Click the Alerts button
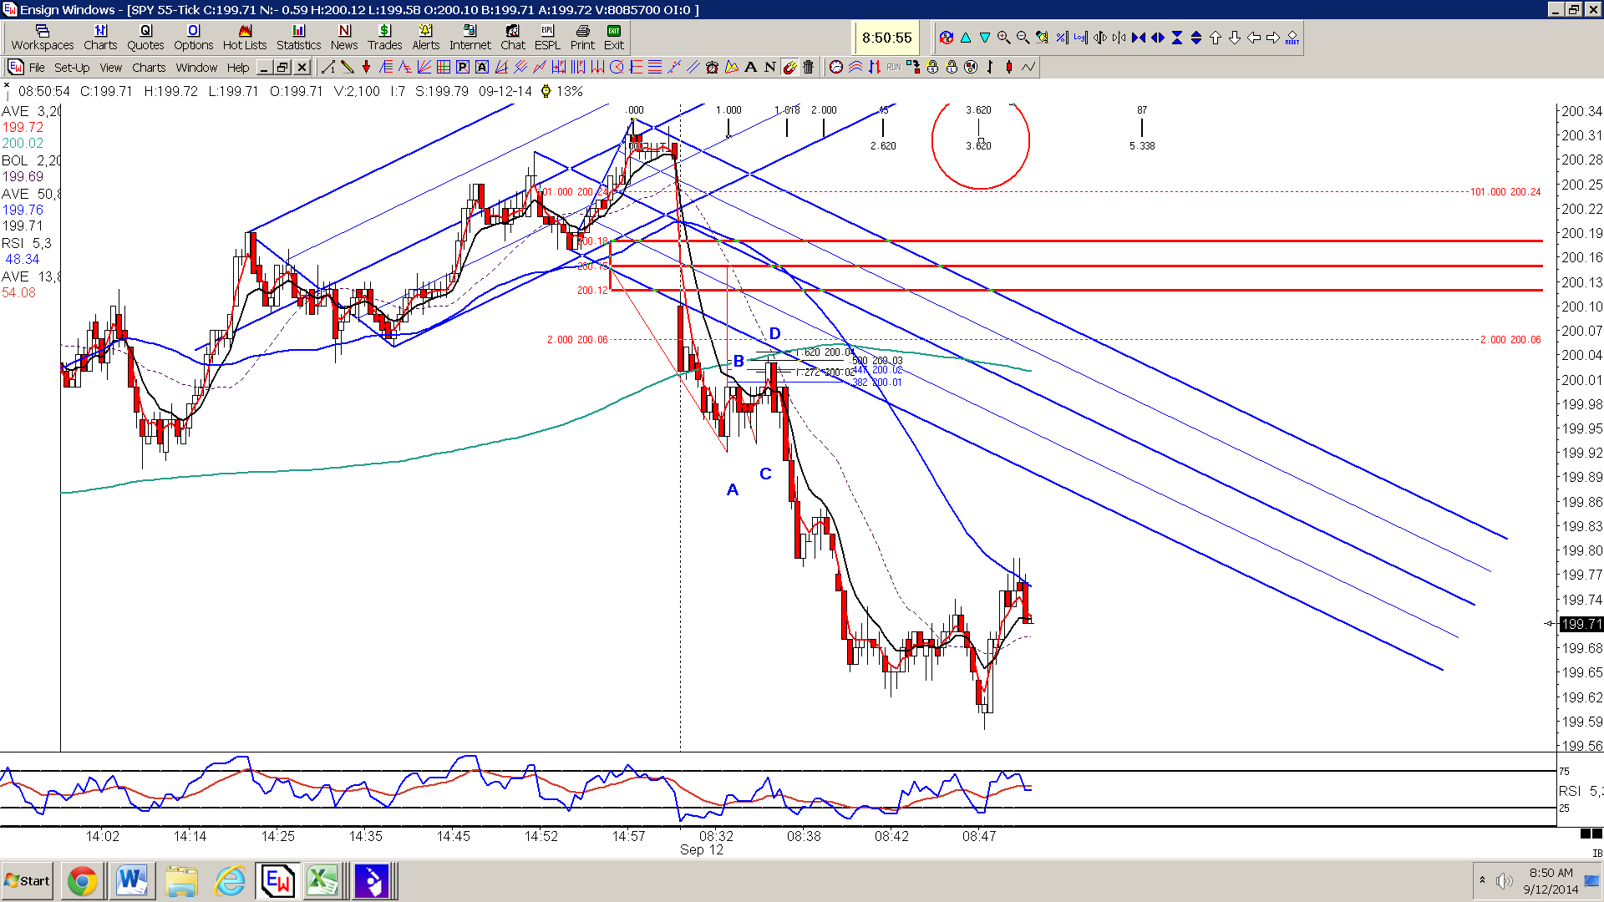This screenshot has height=902, width=1604. 425,38
